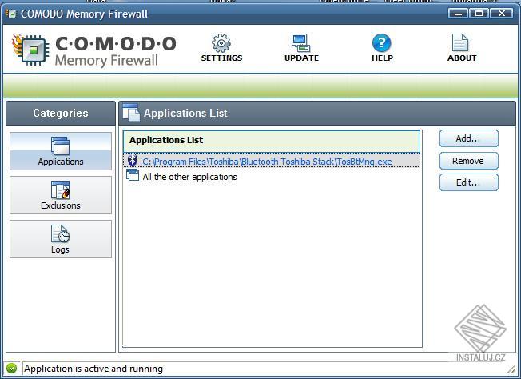The width and height of the screenshot is (521, 379).
Task: Click the Update computer icon
Action: (x=301, y=43)
